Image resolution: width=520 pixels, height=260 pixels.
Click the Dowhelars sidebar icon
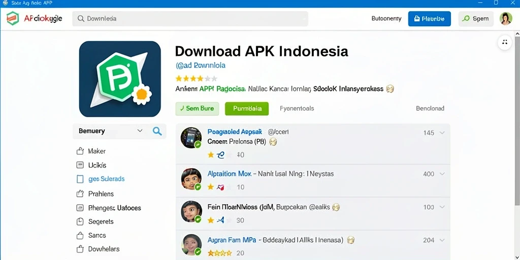tap(80, 249)
